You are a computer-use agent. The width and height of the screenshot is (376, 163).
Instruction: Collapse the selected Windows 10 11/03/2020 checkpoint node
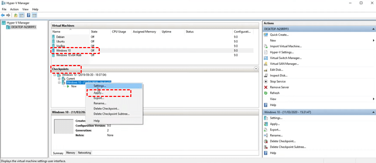click(59, 82)
